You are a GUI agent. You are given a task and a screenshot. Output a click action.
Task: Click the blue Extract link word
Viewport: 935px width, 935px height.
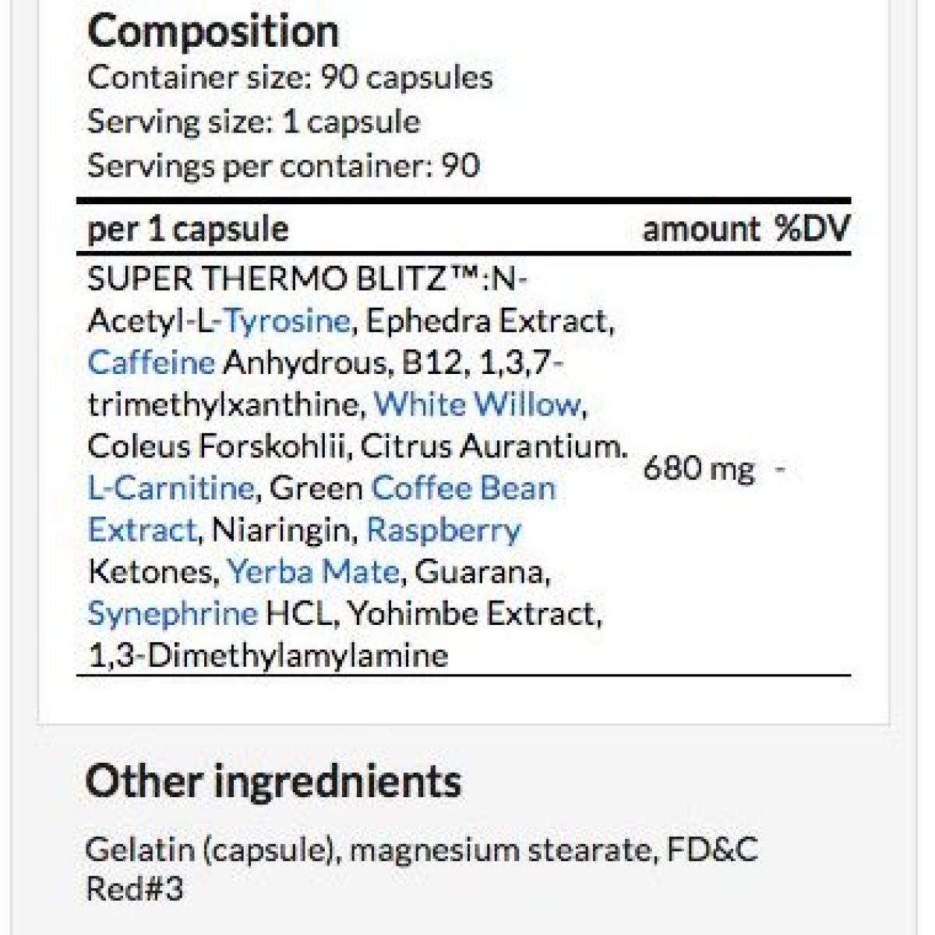pos(142,531)
